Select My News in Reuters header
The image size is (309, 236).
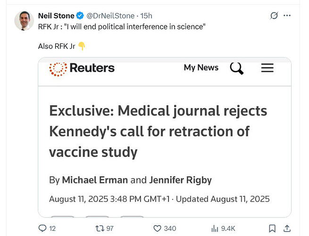201,68
